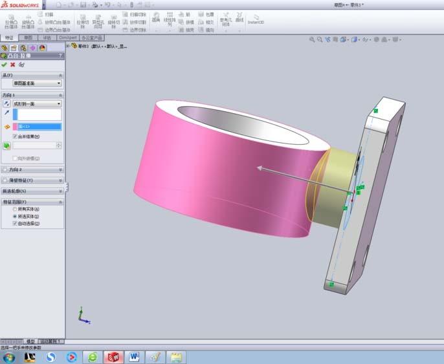Open the ConfigurationManager tab icon
Viewport: 444px width, 364px height.
(23, 48)
